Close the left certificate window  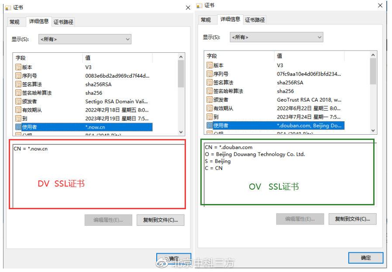tap(188, 8)
